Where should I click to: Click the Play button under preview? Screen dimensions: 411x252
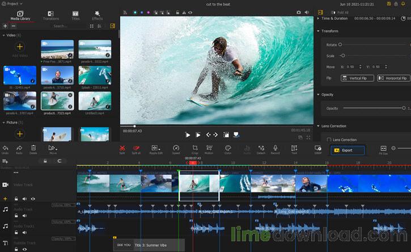tap(188, 135)
